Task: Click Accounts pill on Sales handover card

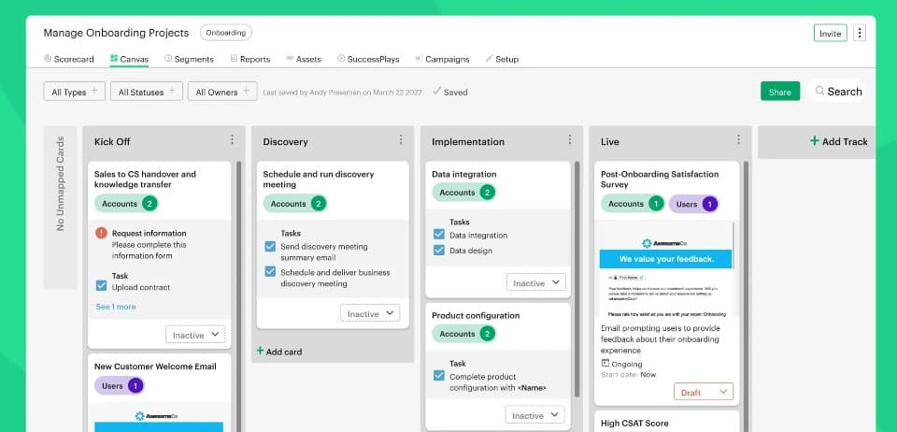Action: point(126,204)
